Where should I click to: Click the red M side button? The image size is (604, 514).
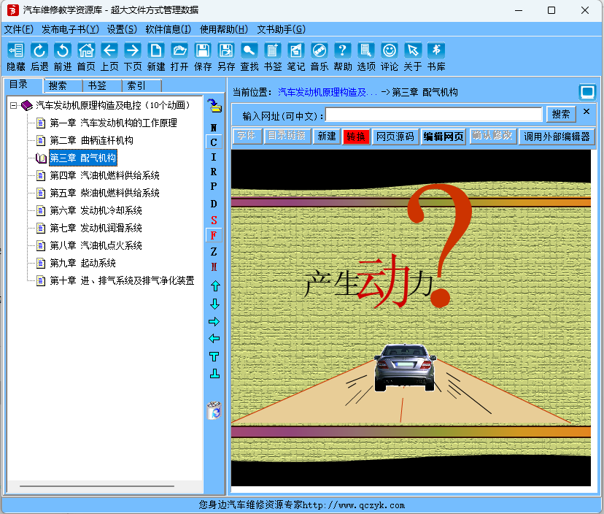tap(214, 266)
